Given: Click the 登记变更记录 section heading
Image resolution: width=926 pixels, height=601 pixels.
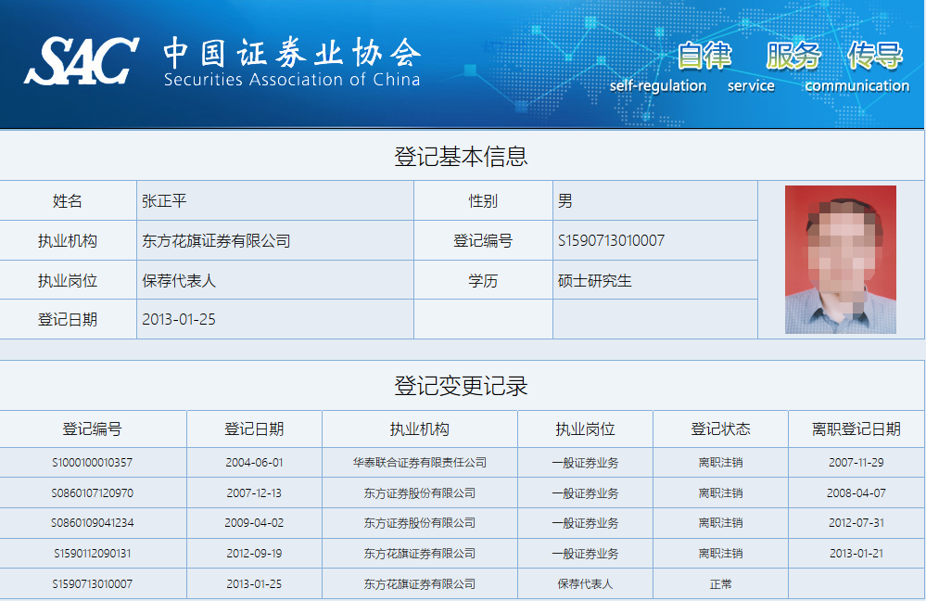Looking at the screenshot, I should (x=462, y=386).
